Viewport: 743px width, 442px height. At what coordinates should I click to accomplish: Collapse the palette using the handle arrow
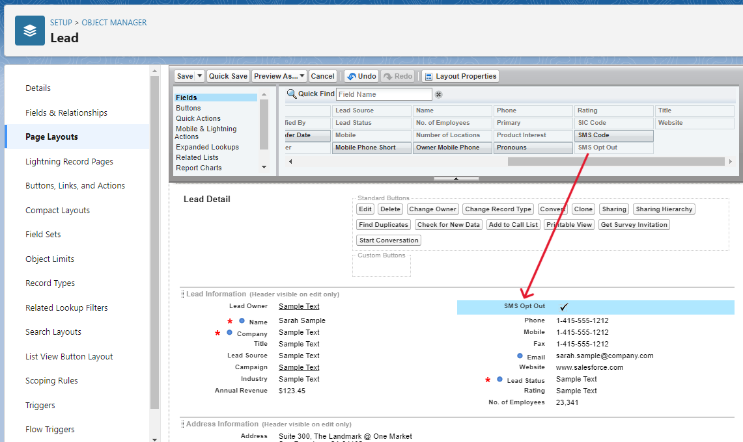pos(456,179)
